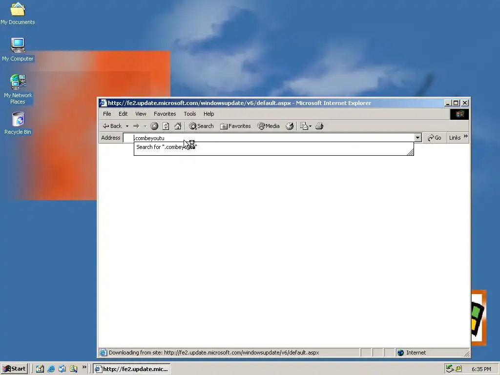Select the My Network Places desktop icon
The height and width of the screenshot is (375, 500).
coord(18,89)
